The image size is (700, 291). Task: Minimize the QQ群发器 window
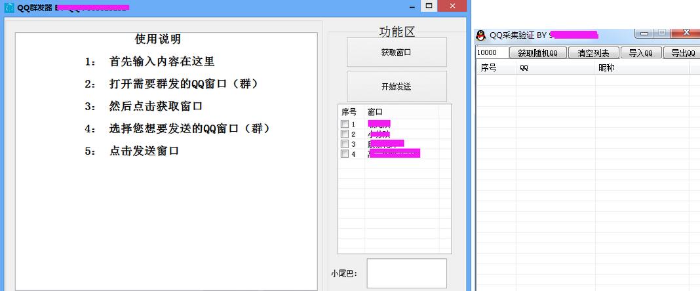pos(413,6)
